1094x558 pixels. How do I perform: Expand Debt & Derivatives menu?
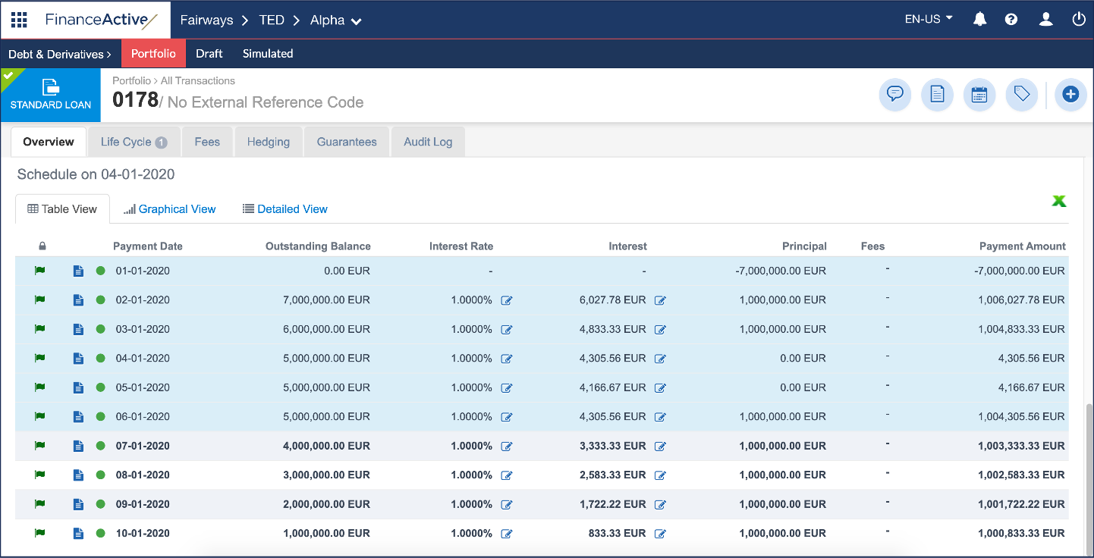point(60,54)
